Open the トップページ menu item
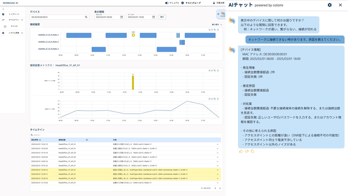The height and width of the screenshot is (196, 348). click(14, 14)
